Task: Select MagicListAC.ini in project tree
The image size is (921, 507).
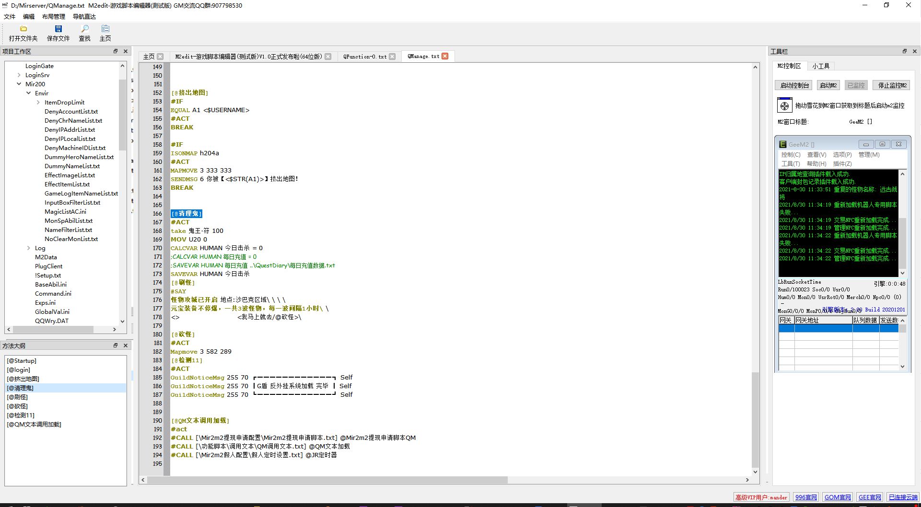Action: coord(65,212)
